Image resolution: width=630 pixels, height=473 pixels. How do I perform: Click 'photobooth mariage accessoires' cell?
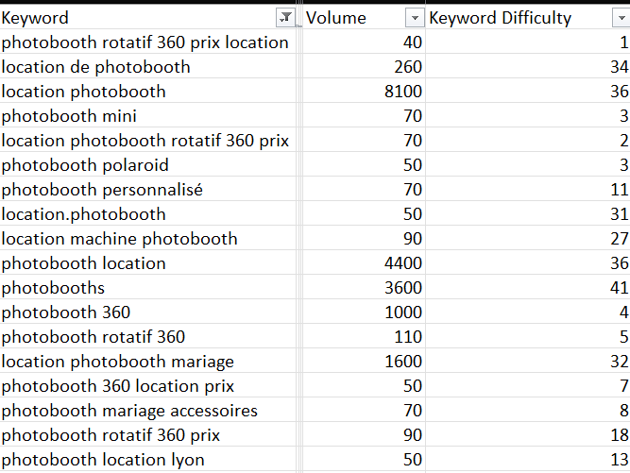(129, 411)
